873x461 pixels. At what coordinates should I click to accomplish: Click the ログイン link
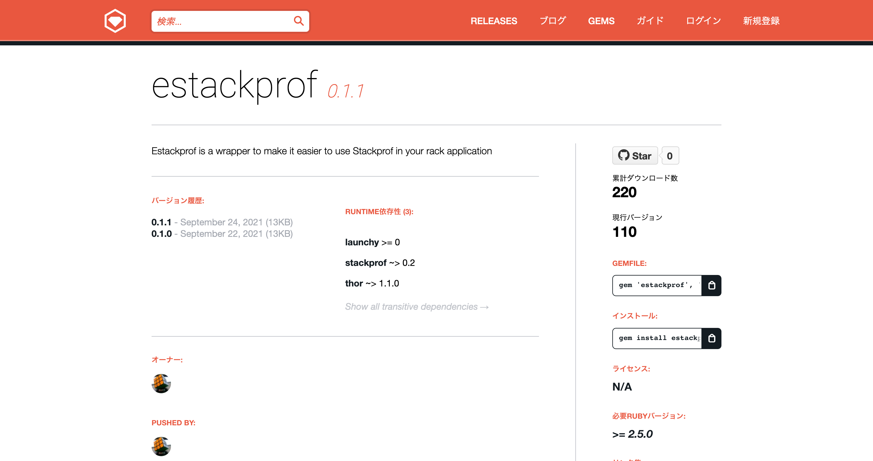(x=703, y=21)
